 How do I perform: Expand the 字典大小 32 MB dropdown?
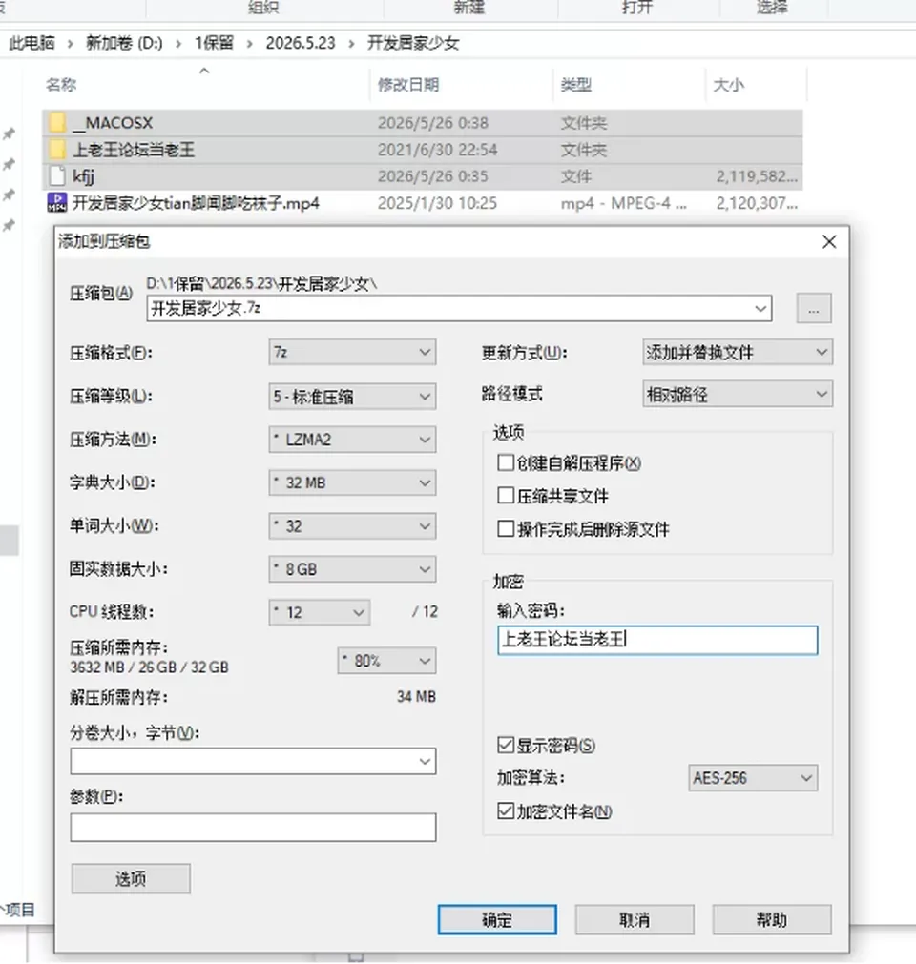tap(352, 482)
